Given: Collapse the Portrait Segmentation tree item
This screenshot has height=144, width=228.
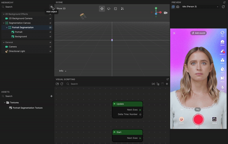Looking at the screenshot, I should point(7,27).
